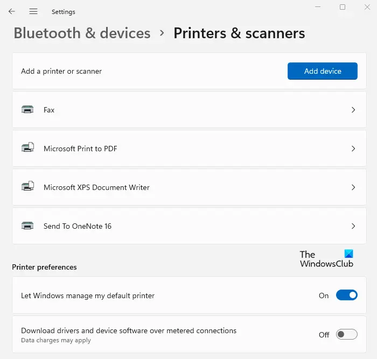Maximize the Settings window

click(x=343, y=7)
